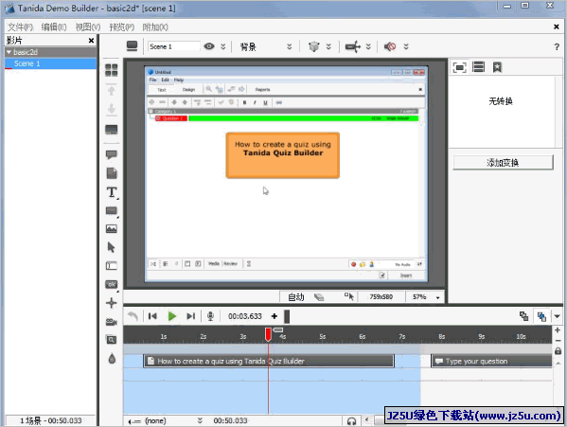This screenshot has height=427, width=567.
Task: Click the 添加变换 button
Action: [x=503, y=163]
